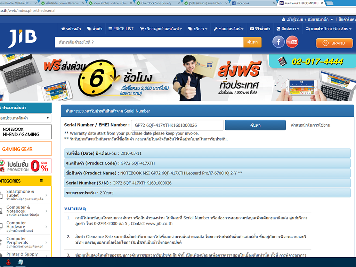Click the orange ค้นหา search button
The width and height of the screenshot is (356, 267).
(252, 42)
